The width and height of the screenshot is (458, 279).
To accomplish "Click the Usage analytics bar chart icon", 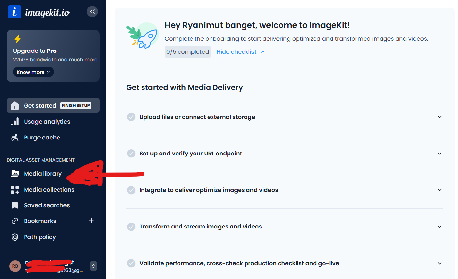I will 15,122.
